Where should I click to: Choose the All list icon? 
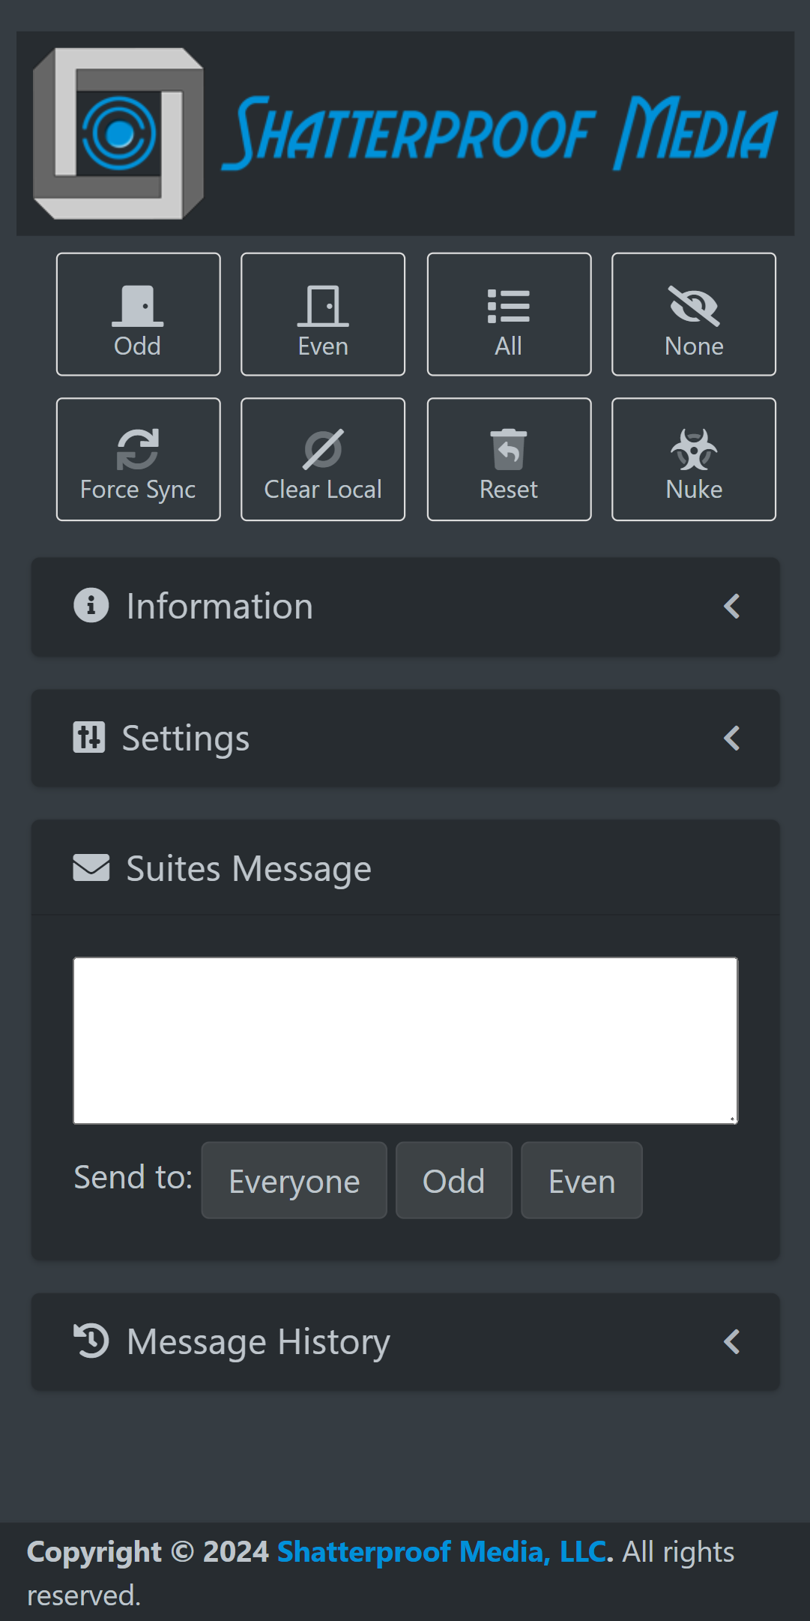pyautogui.click(x=509, y=314)
